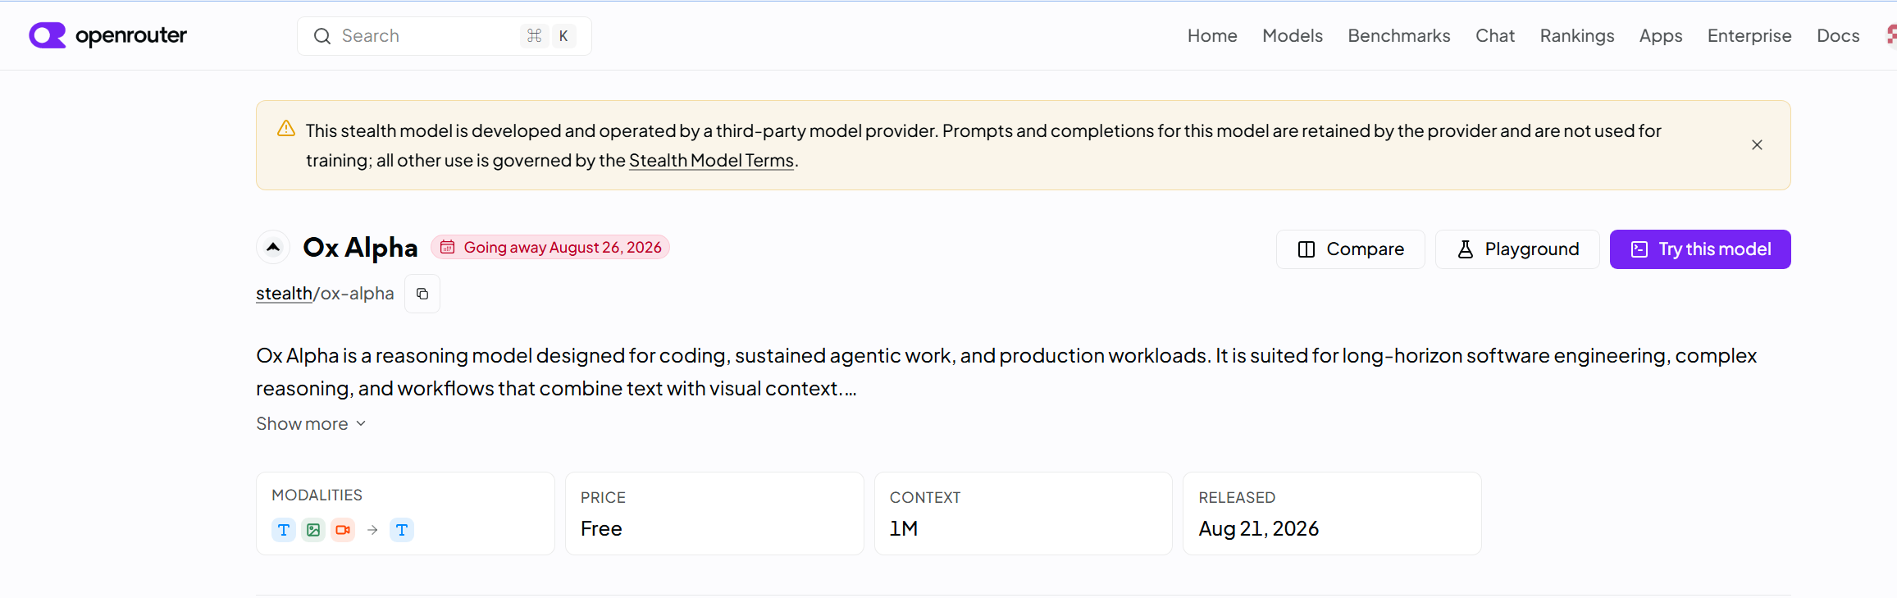
Task: Click the Compare button
Action: point(1351,249)
